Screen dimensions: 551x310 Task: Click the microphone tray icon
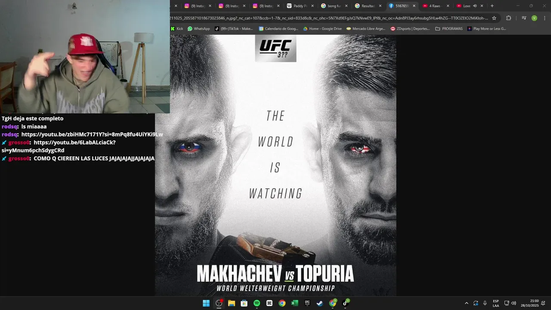click(x=485, y=303)
